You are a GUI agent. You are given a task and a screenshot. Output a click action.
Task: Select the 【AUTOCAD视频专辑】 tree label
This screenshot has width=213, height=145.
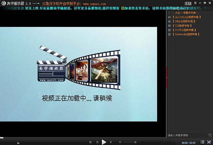187,17
